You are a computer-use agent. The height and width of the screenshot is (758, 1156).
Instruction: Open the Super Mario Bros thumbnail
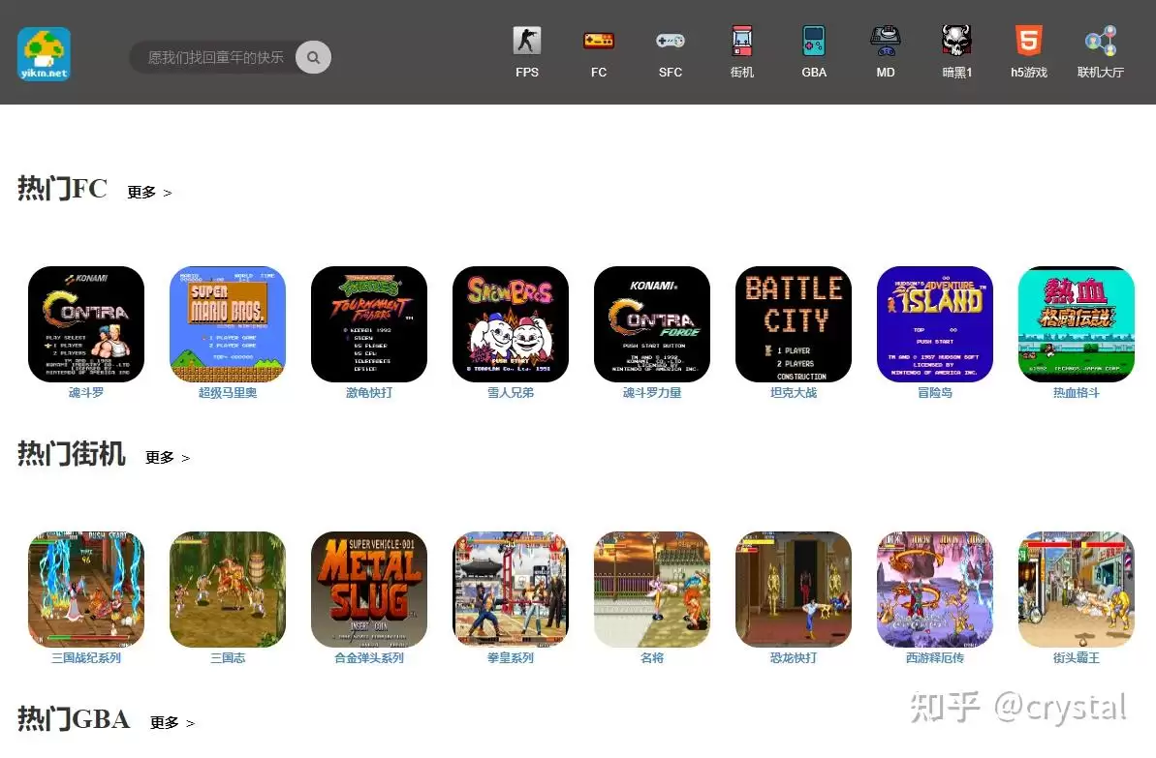tap(228, 324)
